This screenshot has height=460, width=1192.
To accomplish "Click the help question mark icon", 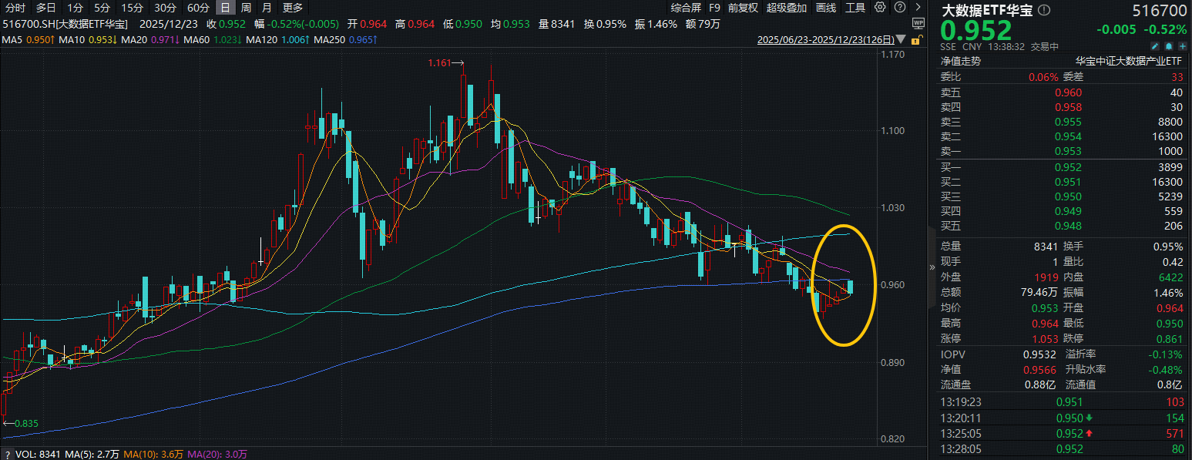I will point(899,8).
